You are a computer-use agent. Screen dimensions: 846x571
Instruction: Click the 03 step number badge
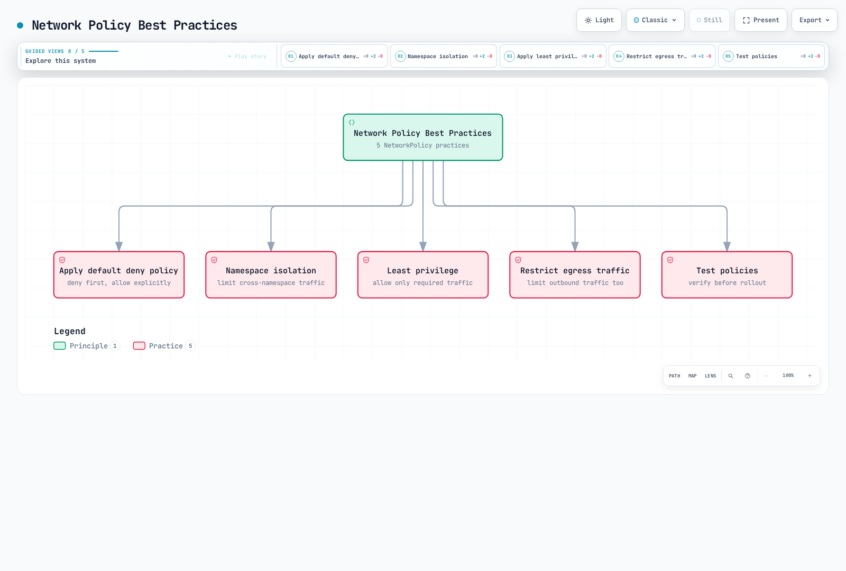tap(509, 56)
